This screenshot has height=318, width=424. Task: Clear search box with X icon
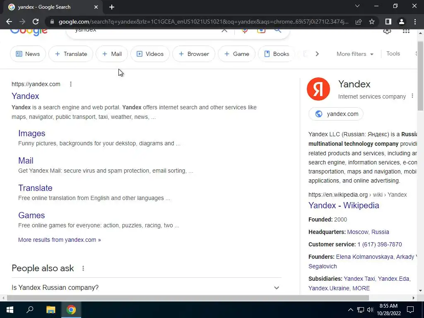pos(224,30)
